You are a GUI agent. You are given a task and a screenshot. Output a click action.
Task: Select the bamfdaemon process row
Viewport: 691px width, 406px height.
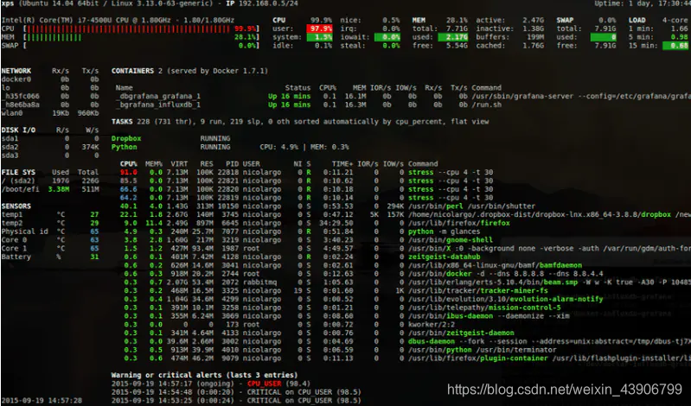351,265
